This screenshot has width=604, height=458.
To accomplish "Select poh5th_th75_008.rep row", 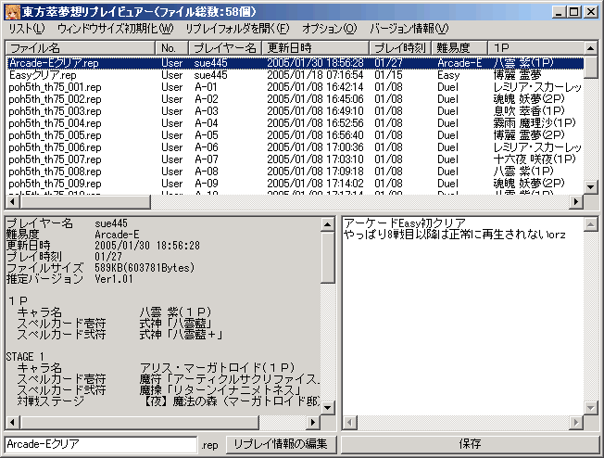I will (296, 172).
